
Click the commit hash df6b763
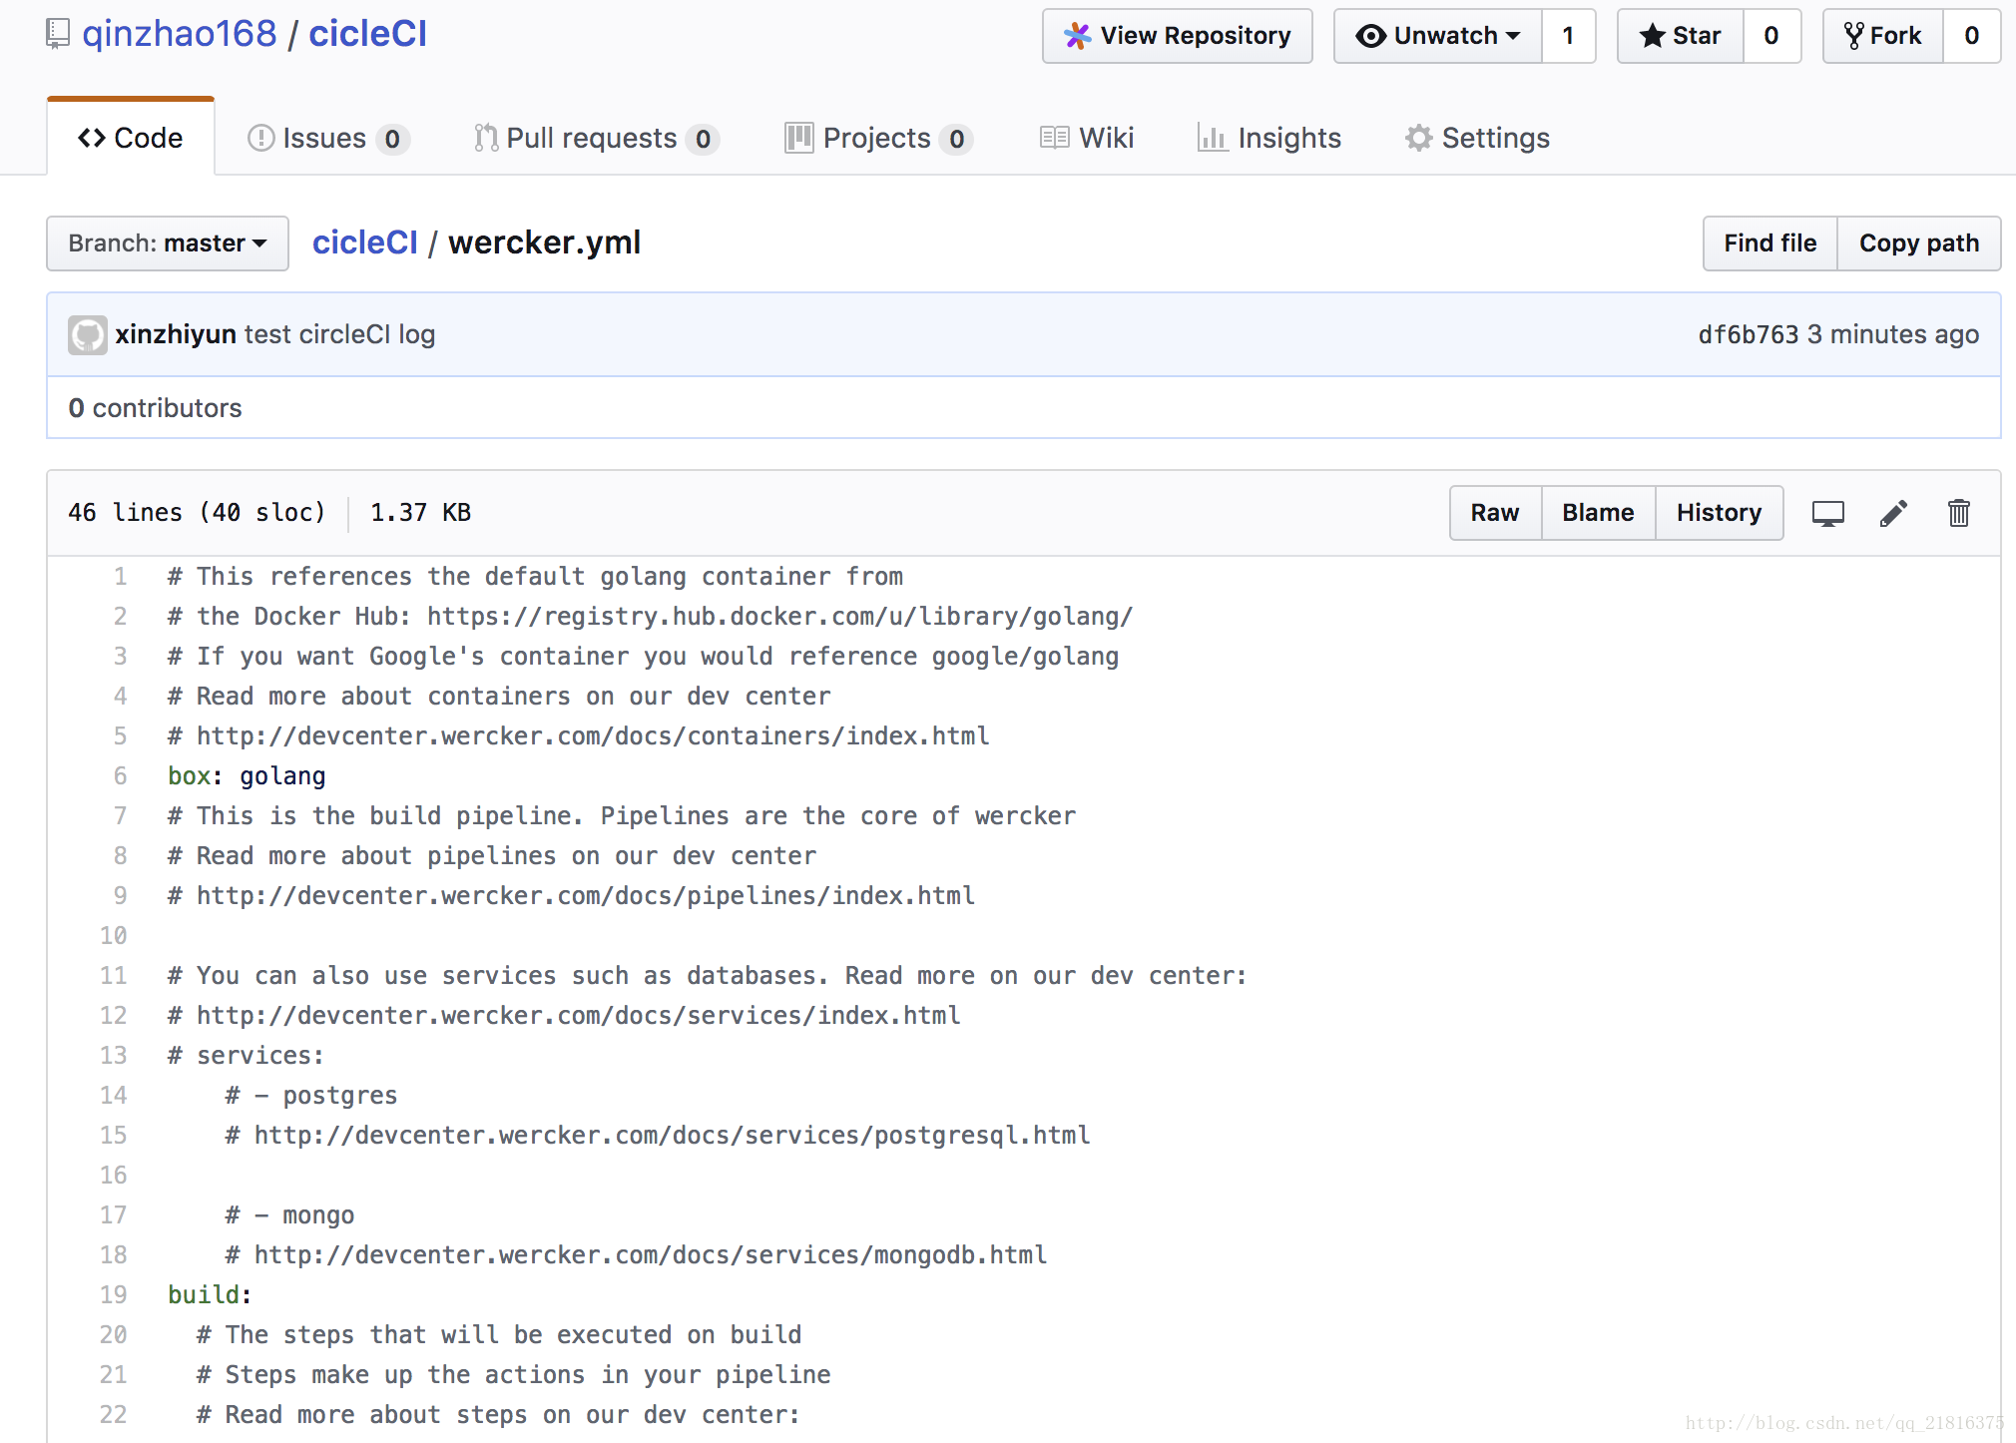coord(1749,334)
